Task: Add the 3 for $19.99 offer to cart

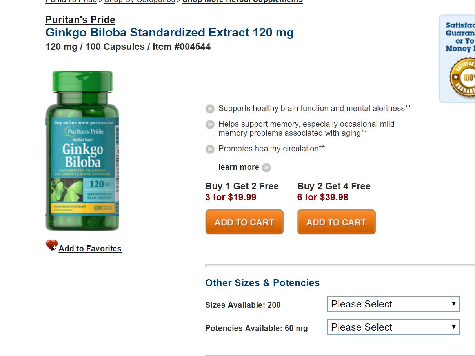Action: [x=244, y=222]
